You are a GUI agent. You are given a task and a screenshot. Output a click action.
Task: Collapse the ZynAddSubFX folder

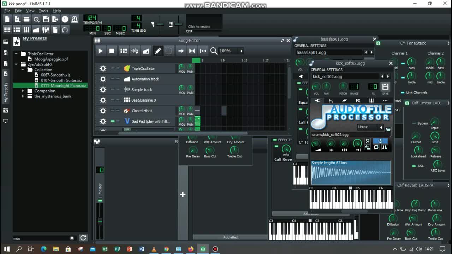16,64
